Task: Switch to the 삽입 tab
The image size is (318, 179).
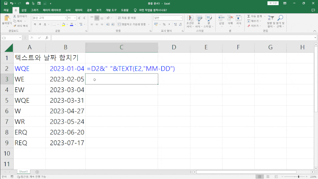Action: click(24, 10)
